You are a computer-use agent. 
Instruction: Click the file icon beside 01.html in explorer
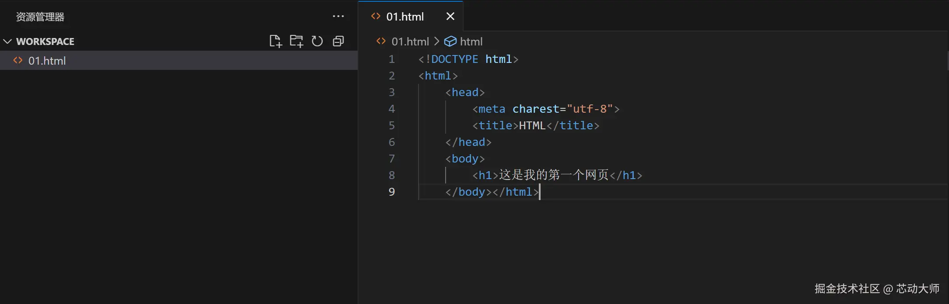coord(18,60)
